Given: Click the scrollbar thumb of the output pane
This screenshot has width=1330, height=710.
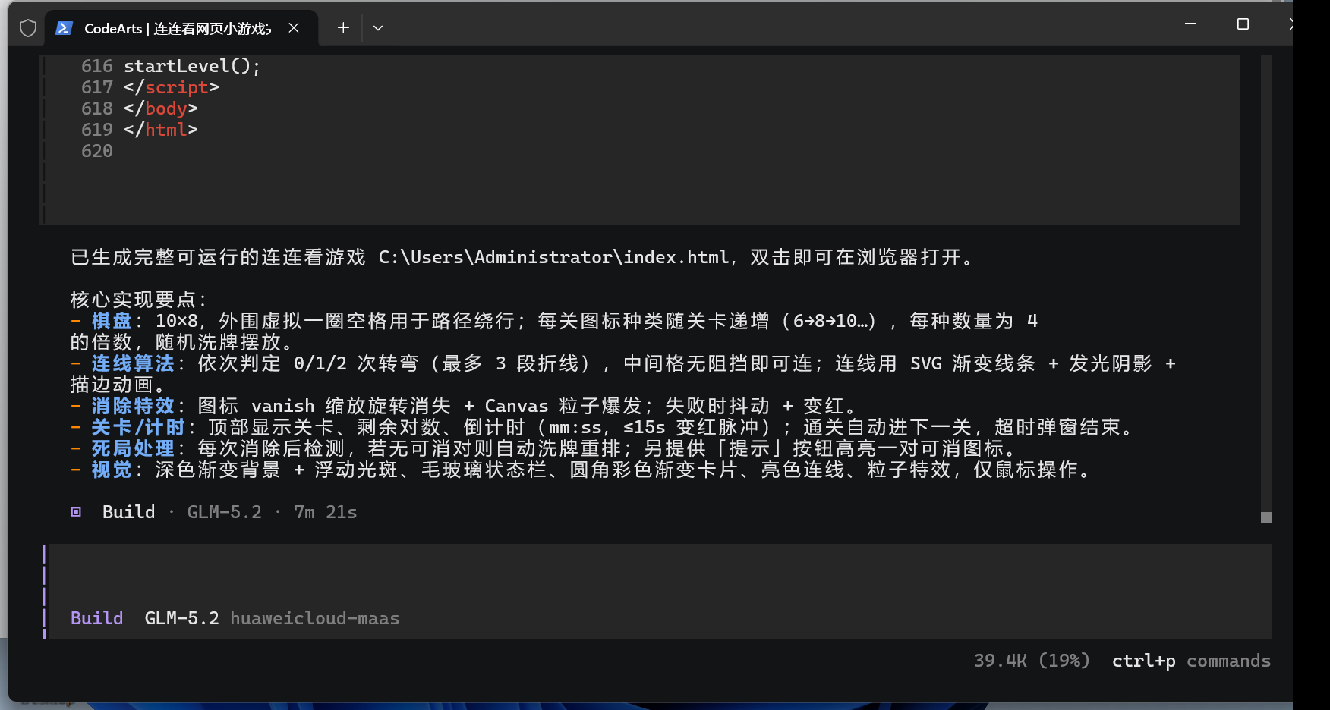Looking at the screenshot, I should pos(1265,517).
